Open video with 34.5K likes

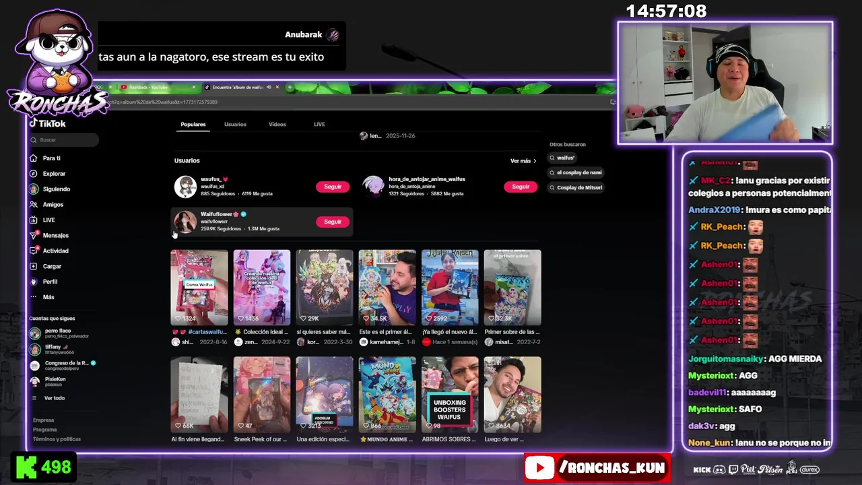click(387, 288)
